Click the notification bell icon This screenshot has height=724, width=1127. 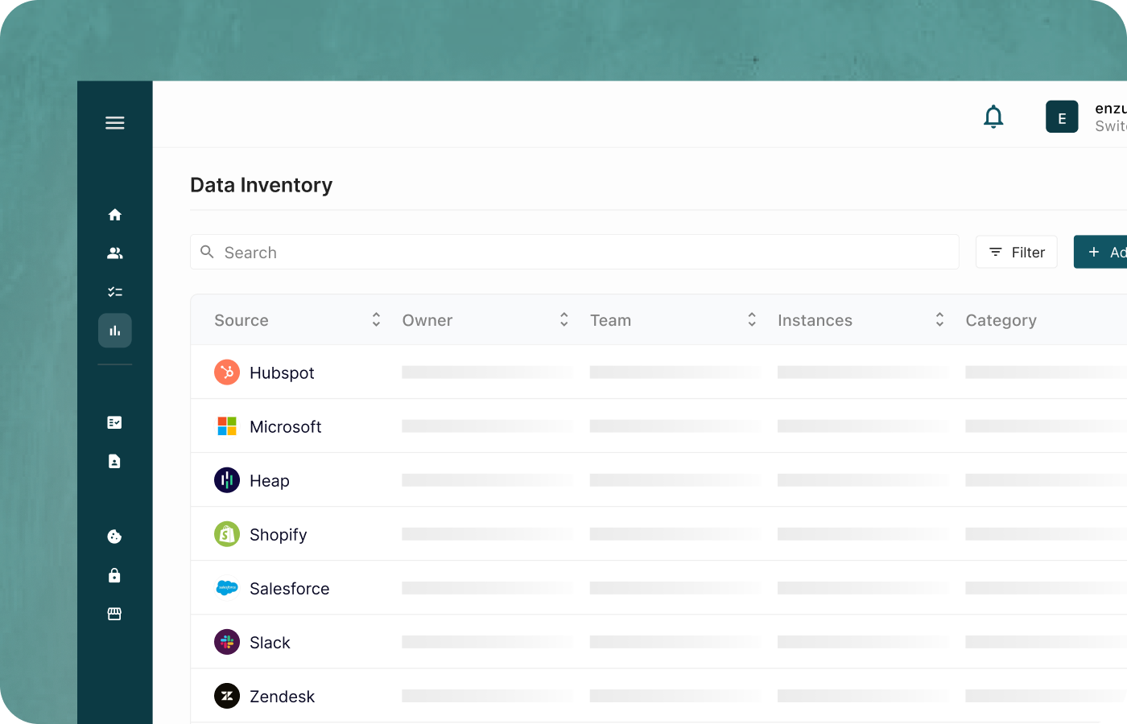993,116
